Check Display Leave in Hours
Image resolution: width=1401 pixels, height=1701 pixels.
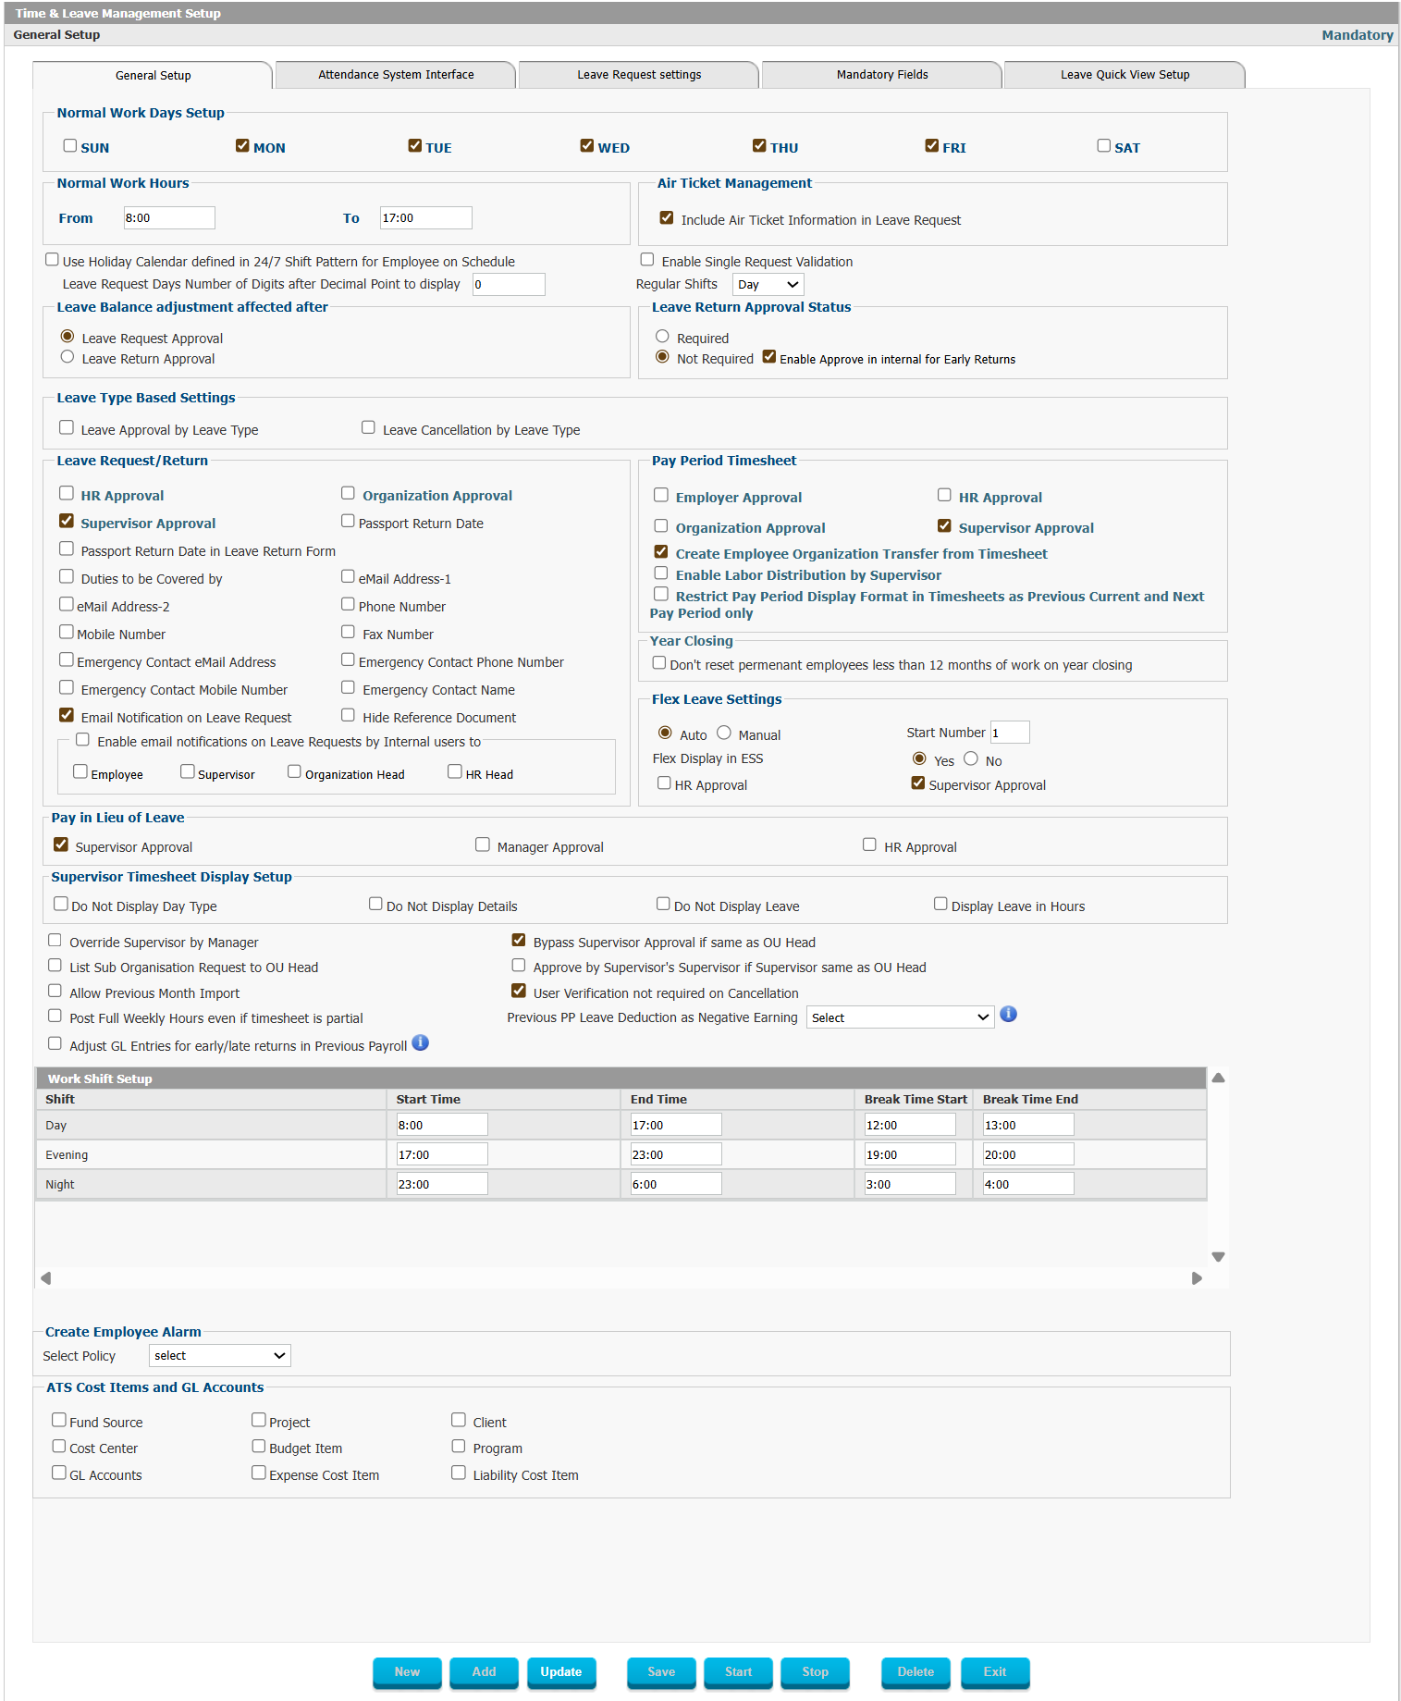(x=940, y=904)
